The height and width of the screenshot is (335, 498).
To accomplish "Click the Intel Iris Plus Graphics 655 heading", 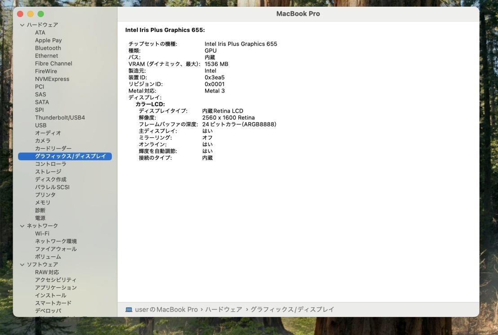I will point(165,30).
